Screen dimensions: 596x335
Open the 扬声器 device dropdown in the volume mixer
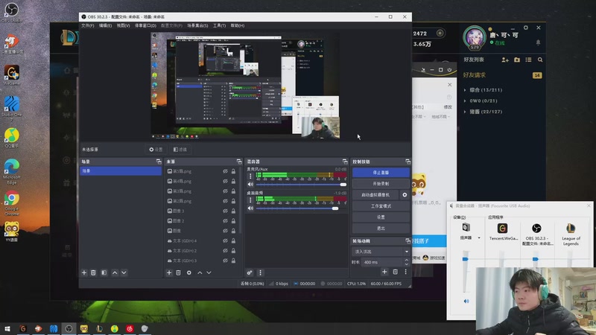(479, 237)
